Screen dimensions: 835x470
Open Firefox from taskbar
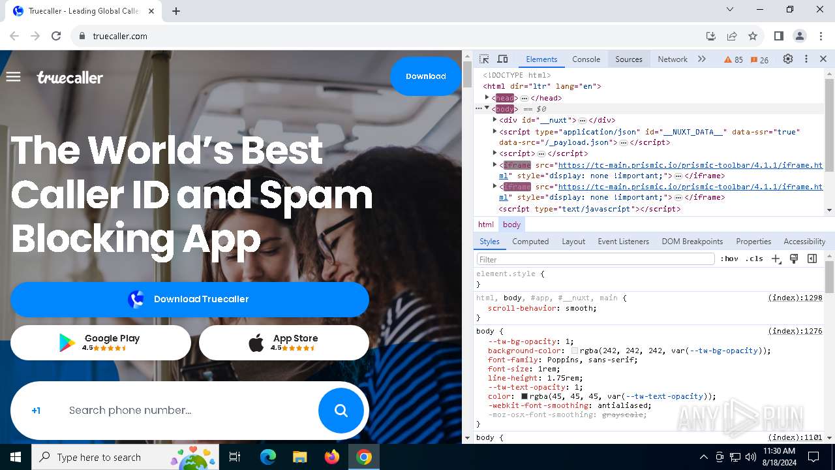[332, 457]
